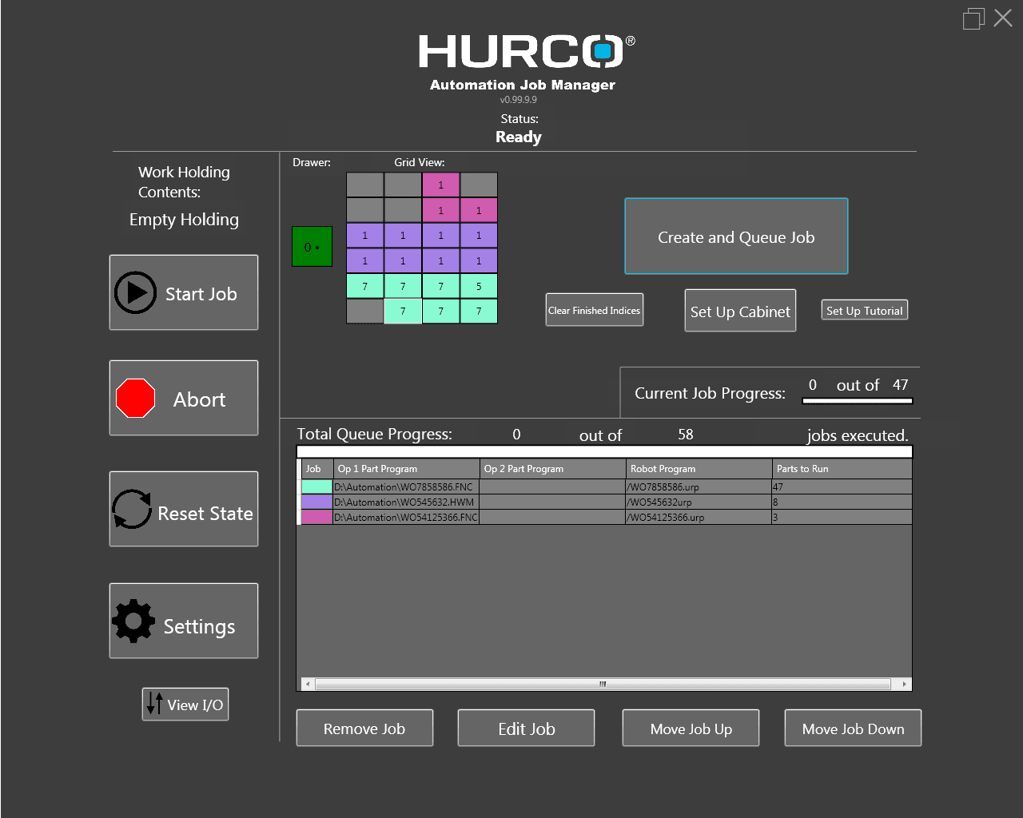Select the pink swatch for job WO54125366

point(316,517)
